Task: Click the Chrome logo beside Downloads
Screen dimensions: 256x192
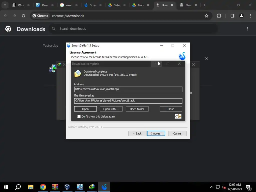Action: pos(8,29)
